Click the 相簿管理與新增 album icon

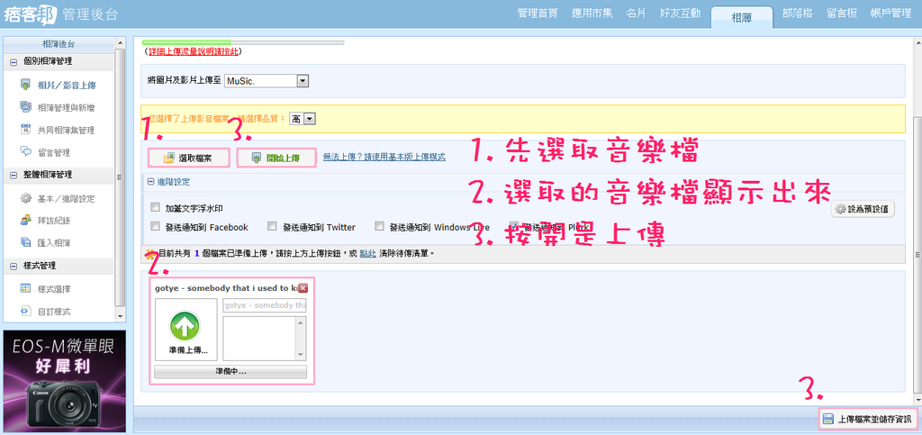pos(25,107)
